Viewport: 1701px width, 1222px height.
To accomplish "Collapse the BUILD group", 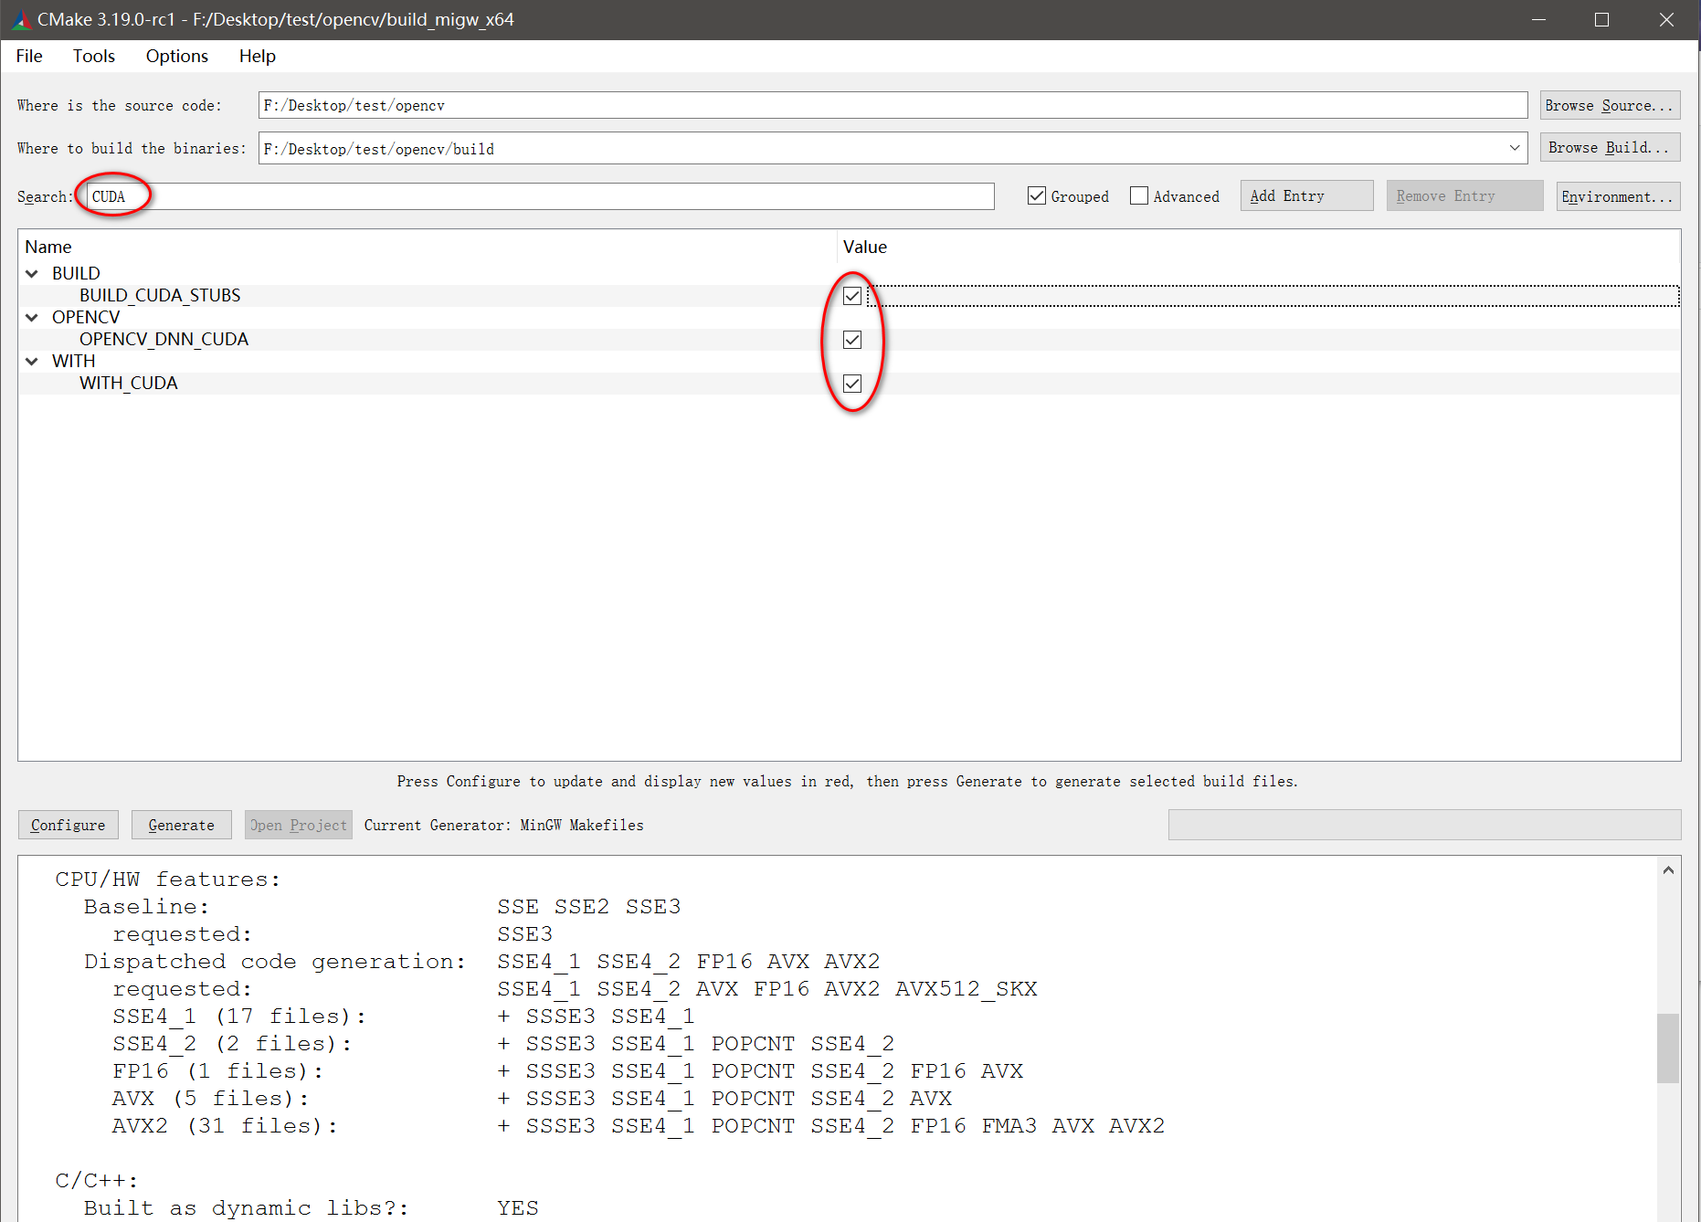I will coord(32,273).
